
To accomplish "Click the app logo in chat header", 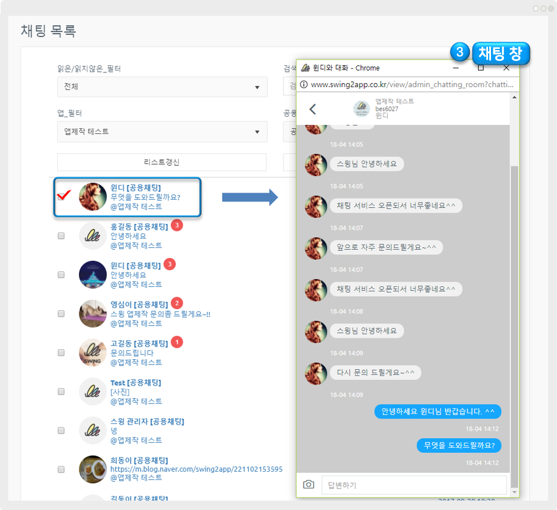I will coord(361,109).
